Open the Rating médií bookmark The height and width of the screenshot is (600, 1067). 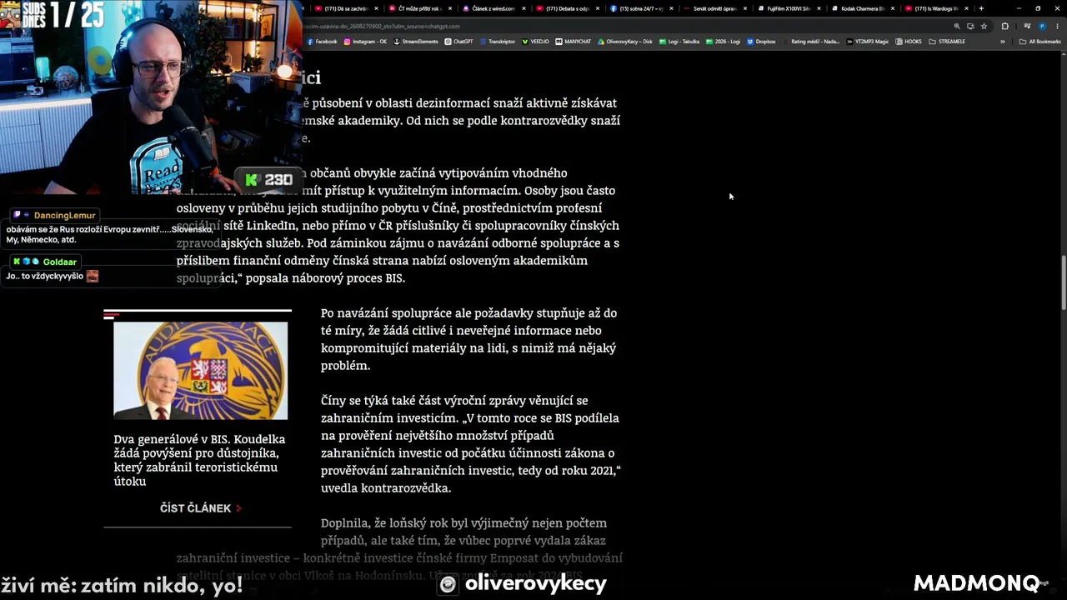(x=811, y=42)
